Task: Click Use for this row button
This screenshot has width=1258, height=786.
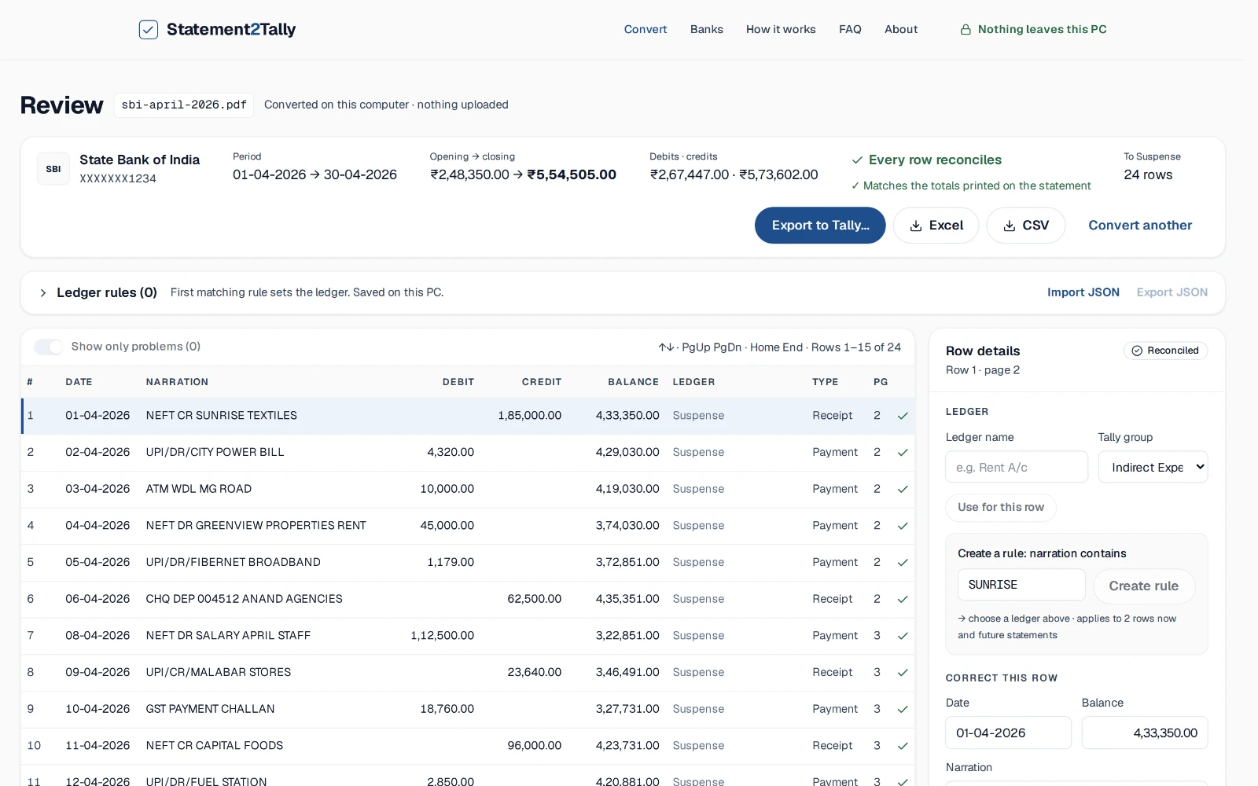Action: click(1001, 508)
